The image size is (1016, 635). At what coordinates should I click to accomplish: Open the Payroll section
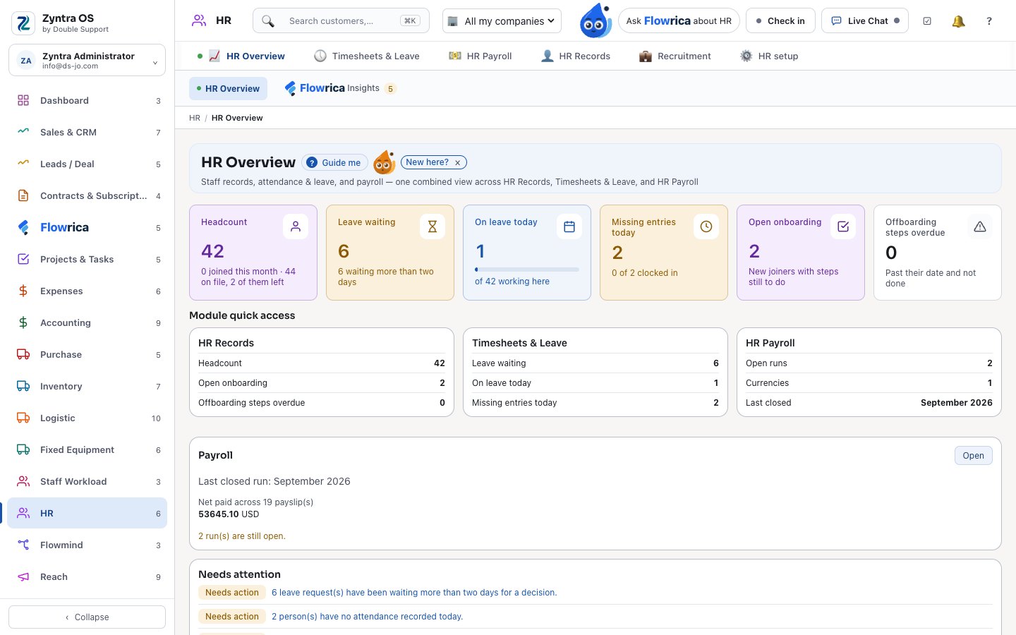[x=973, y=456]
